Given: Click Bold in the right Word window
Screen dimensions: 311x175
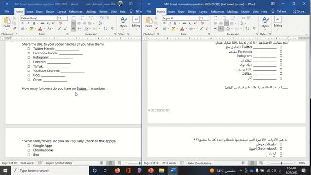Looking at the screenshot, I should [164, 23].
